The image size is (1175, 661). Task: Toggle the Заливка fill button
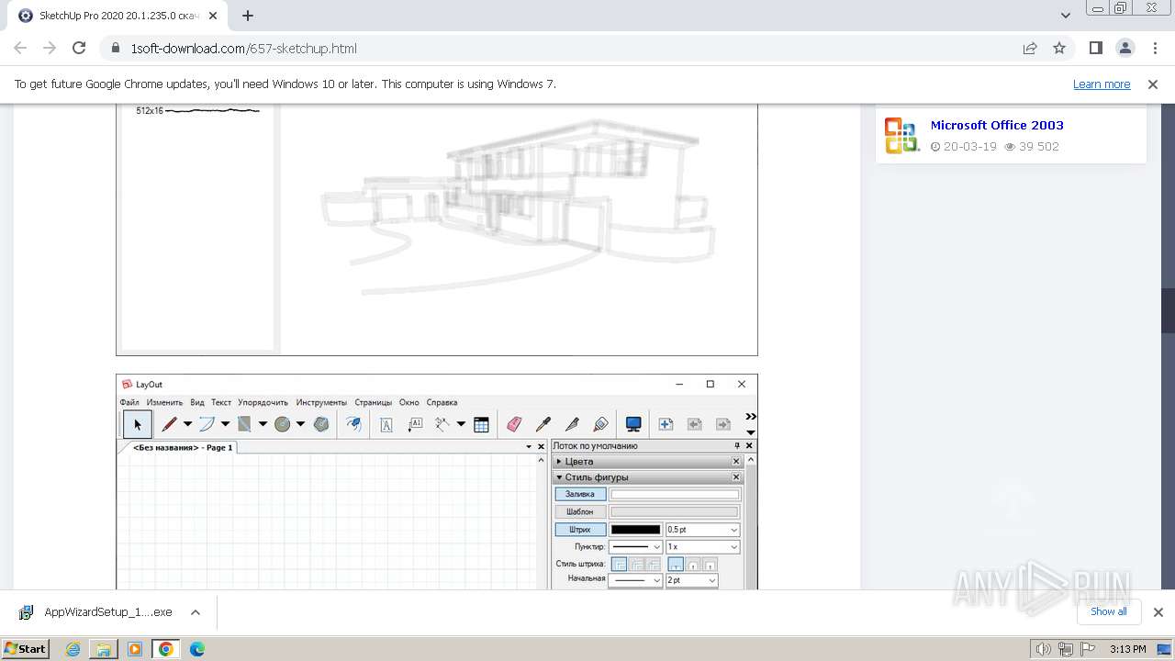tap(580, 494)
